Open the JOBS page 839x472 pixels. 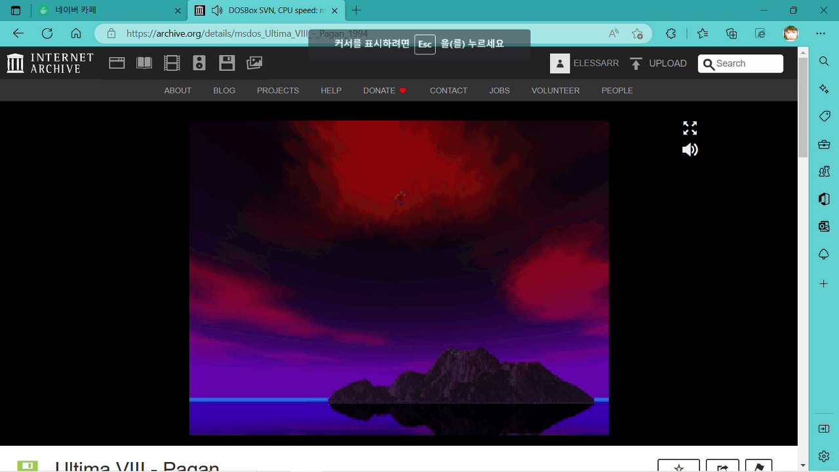click(x=499, y=90)
